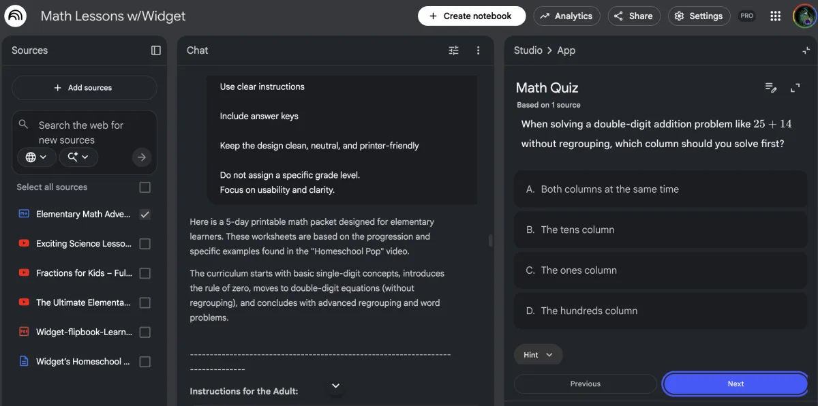Go to Studio in the breadcrumb
The width and height of the screenshot is (818, 406).
pyautogui.click(x=528, y=50)
